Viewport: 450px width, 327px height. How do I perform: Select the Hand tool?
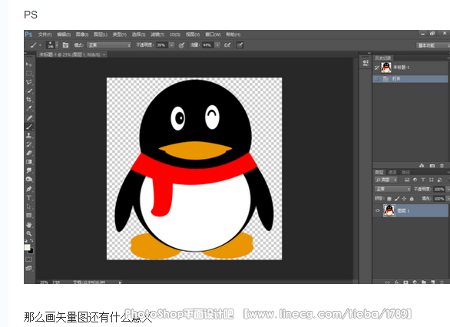28,225
